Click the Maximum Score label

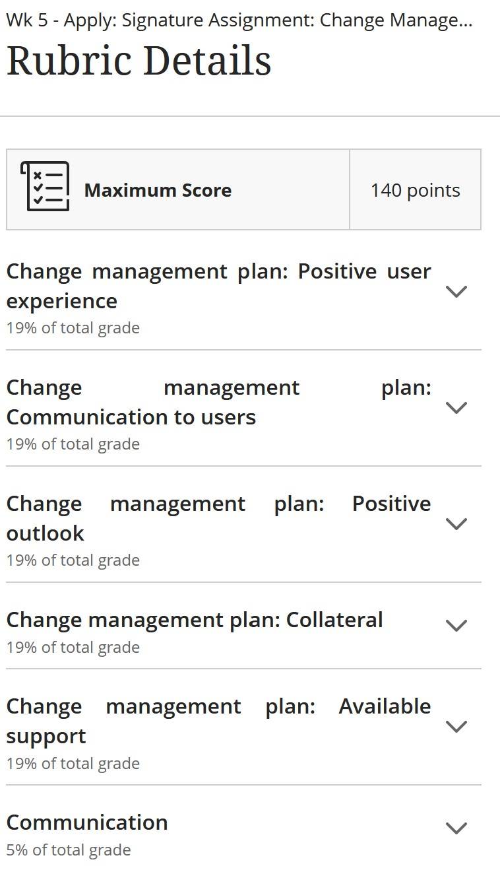point(158,190)
